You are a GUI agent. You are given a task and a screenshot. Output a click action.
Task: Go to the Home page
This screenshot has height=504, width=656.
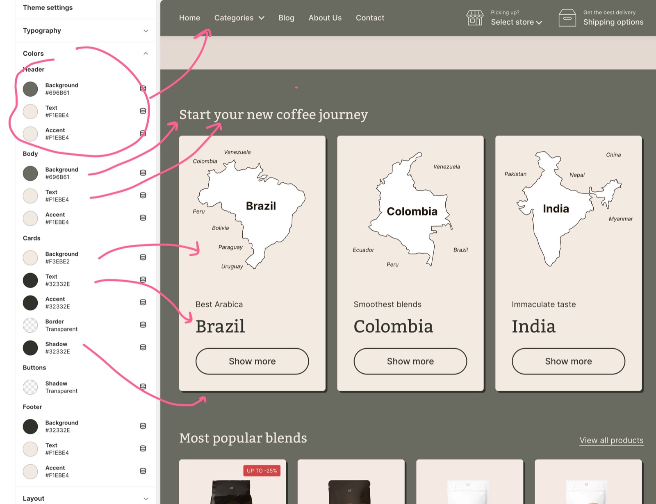189,18
